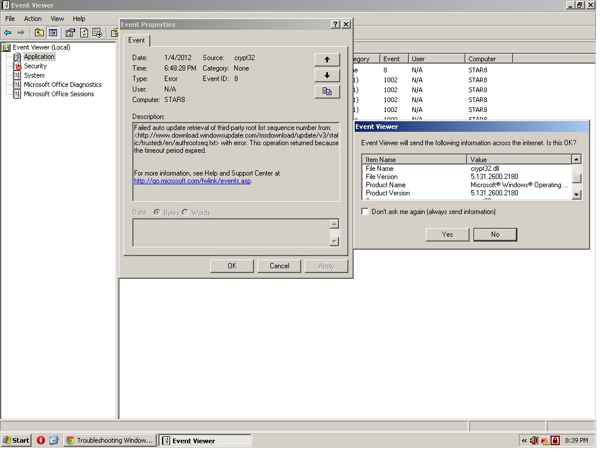Screen dimensions: 600x452
Task: Click the Microsoft Office Diagnostics tree label
Action: pyautogui.click(x=63, y=85)
